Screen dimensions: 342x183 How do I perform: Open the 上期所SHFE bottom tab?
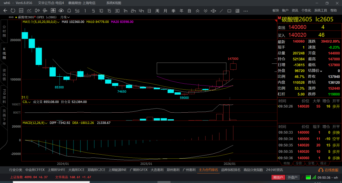[x=56, y=170]
